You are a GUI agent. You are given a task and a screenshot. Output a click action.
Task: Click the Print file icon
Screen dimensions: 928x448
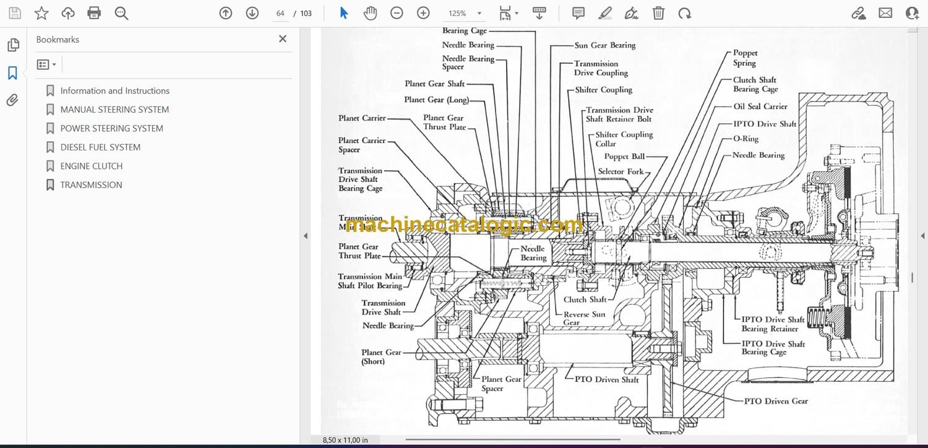pyautogui.click(x=94, y=13)
